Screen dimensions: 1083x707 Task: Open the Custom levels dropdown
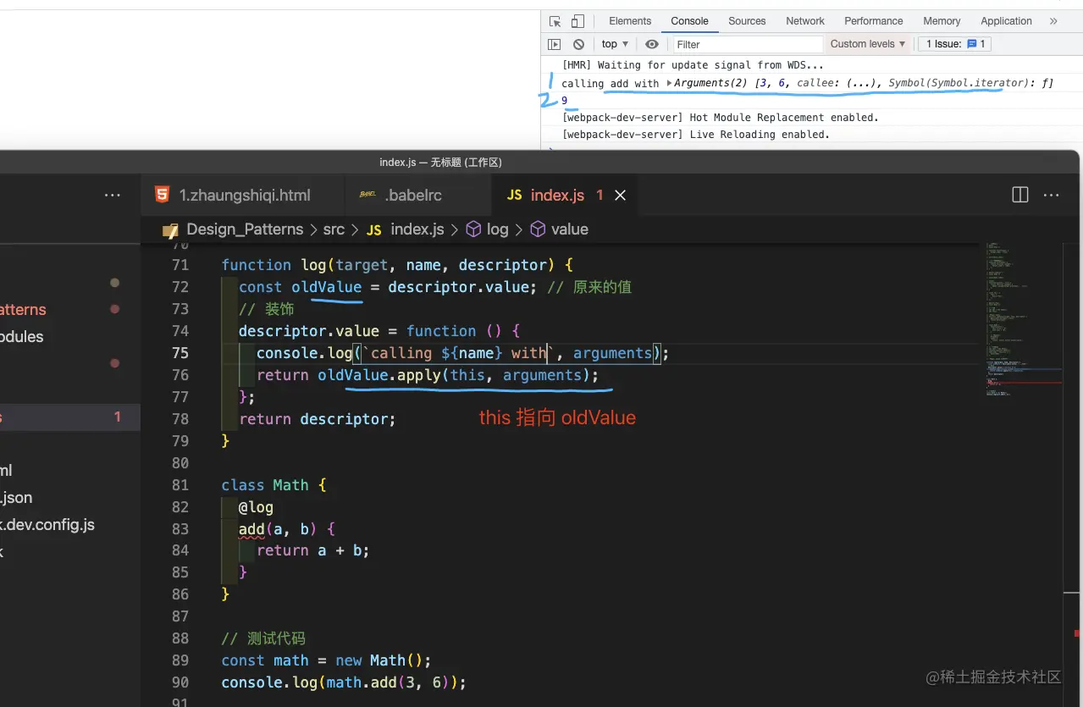(868, 44)
